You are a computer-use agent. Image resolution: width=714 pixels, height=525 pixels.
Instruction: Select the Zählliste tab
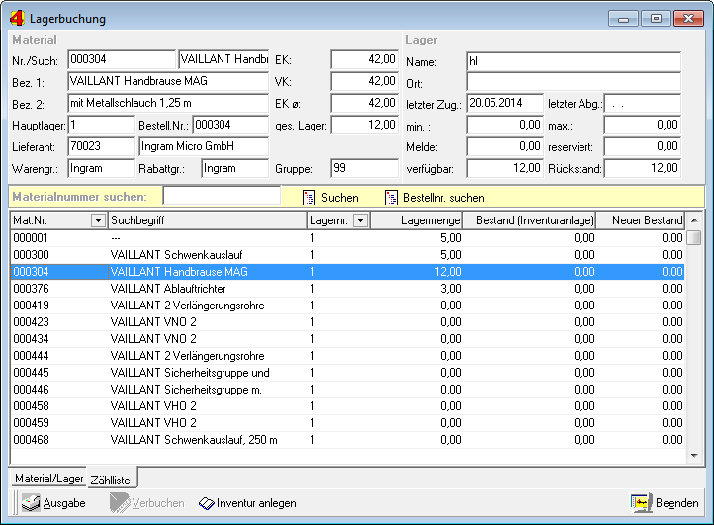111,479
